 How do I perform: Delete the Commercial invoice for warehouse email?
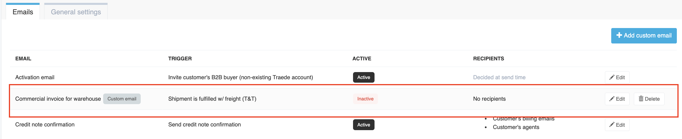click(649, 99)
